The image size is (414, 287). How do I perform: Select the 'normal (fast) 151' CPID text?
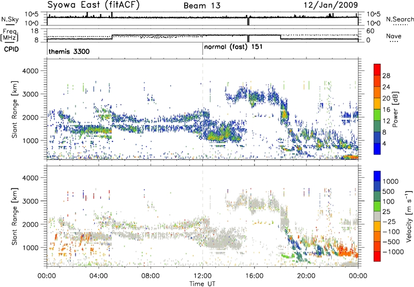pyautogui.click(x=233, y=47)
